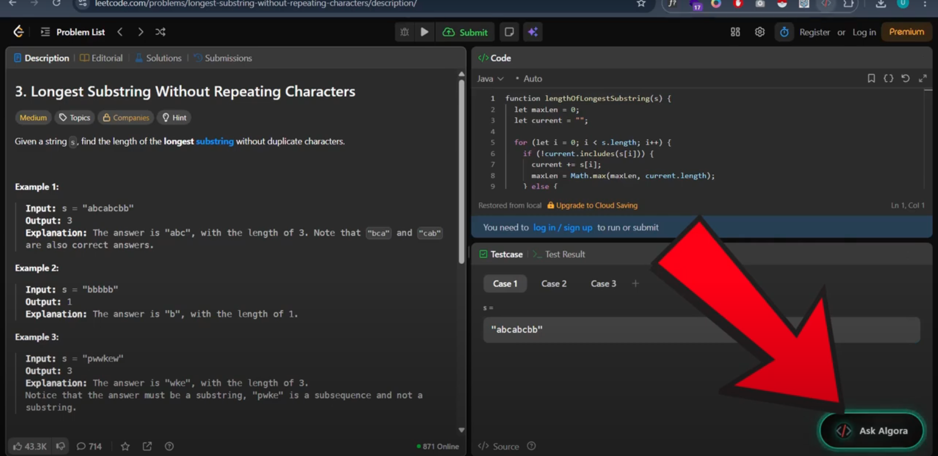Open the notes icon next to Submit
This screenshot has width=938, height=456.
(x=509, y=32)
